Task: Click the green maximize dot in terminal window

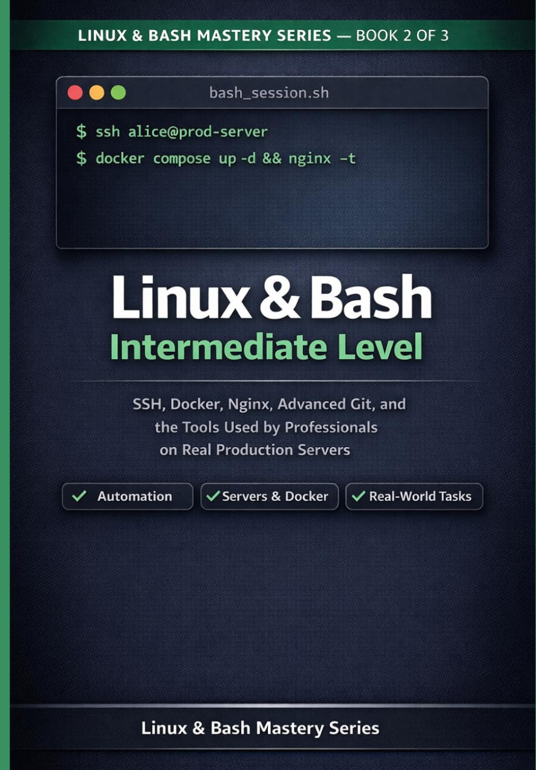Action: pos(118,93)
